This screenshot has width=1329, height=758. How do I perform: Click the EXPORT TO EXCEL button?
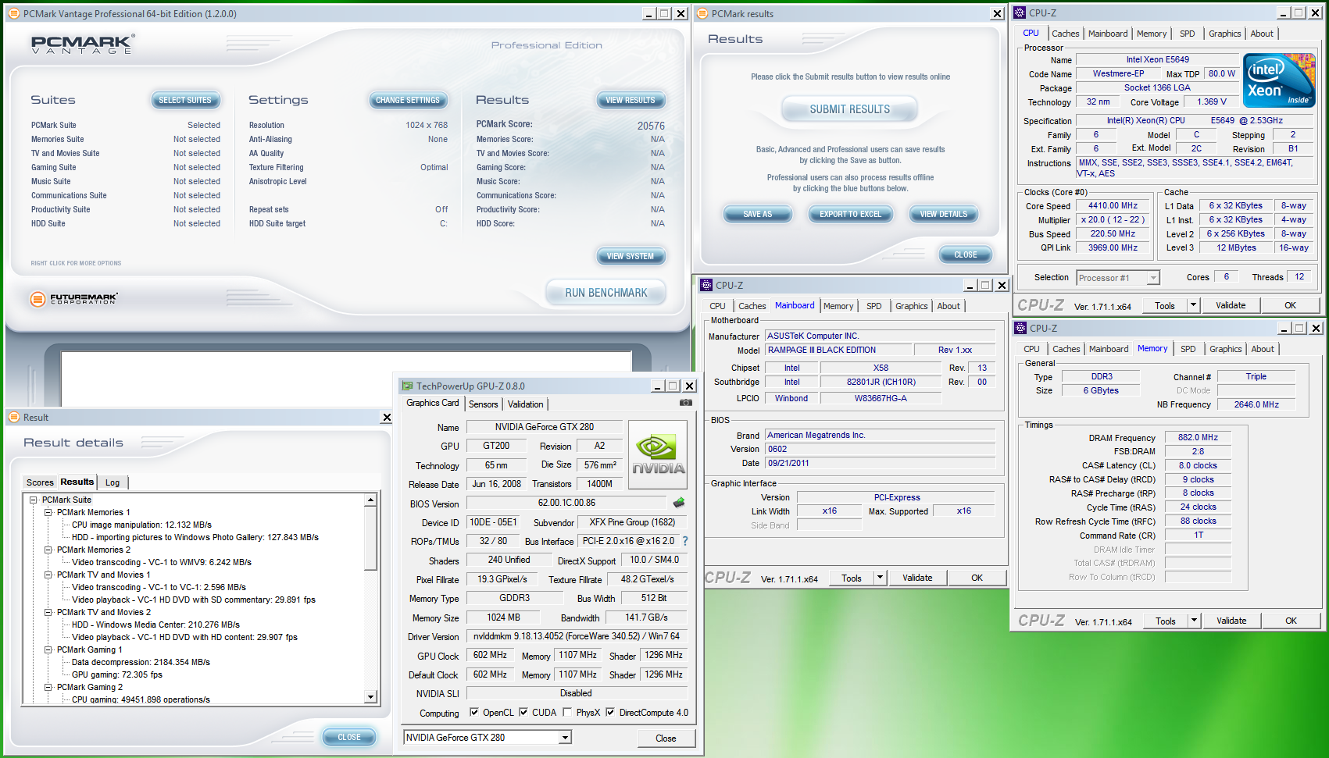850,214
